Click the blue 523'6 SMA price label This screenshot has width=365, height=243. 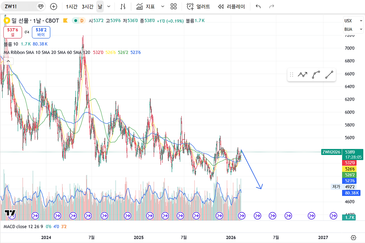349,181
